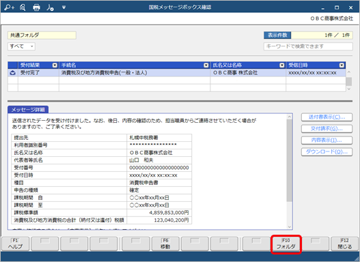Click the 123,040,200円 tax amount
Screen dimensions: 360x262
[171, 220]
